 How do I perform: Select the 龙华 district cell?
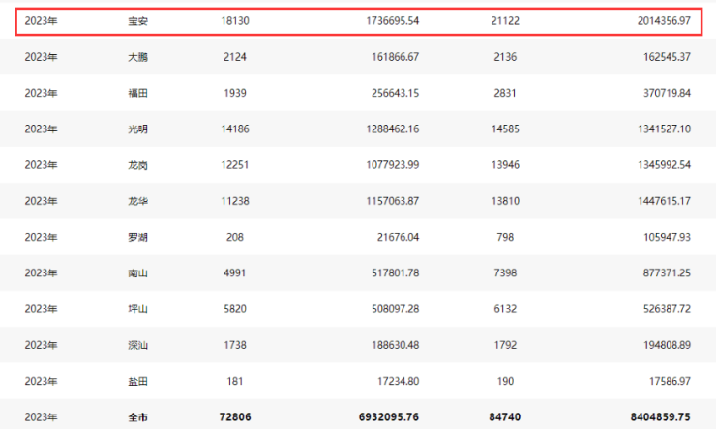[x=136, y=201]
